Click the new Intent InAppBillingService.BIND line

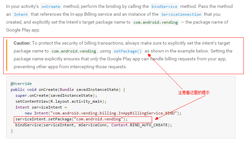[x=103, y=113]
